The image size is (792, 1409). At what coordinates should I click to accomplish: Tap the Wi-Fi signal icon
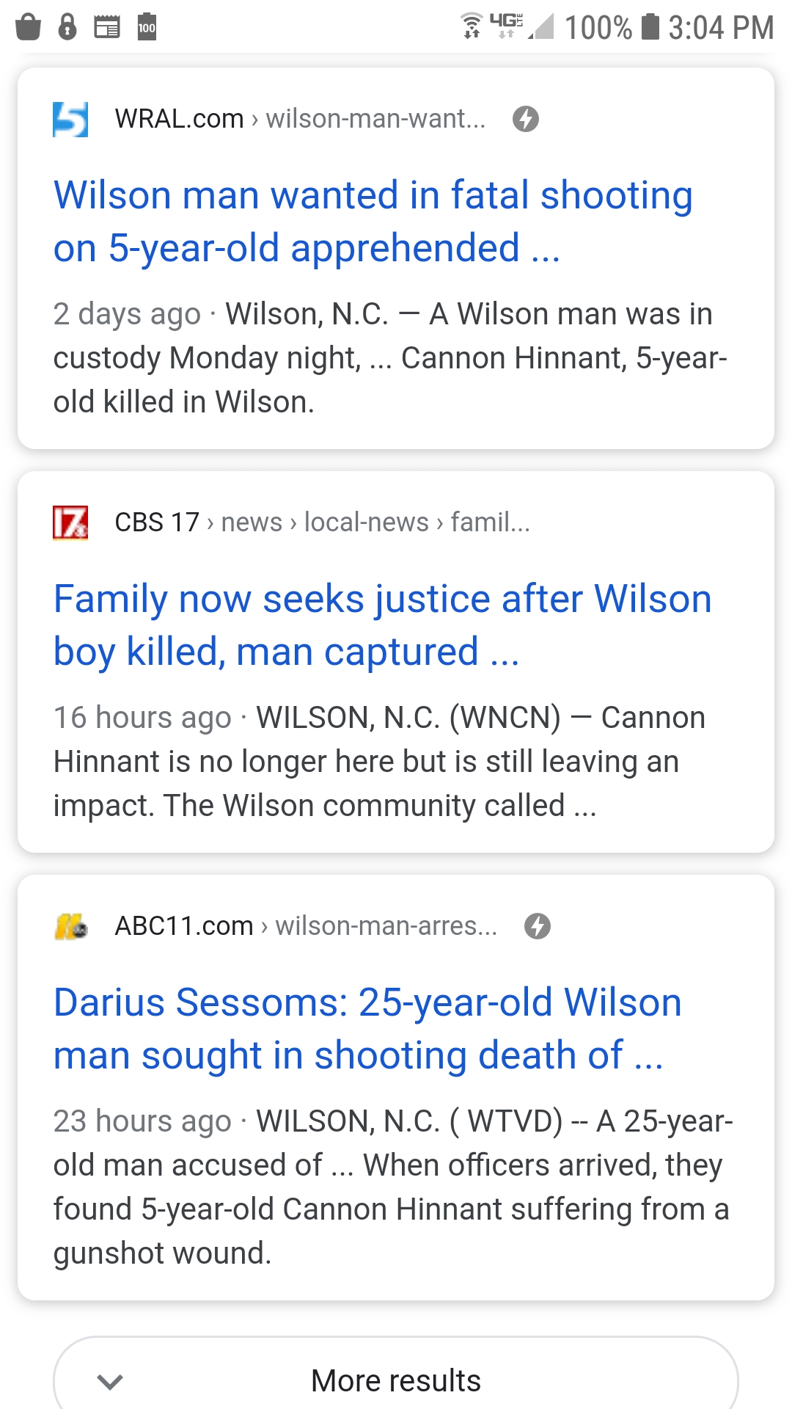(x=471, y=26)
